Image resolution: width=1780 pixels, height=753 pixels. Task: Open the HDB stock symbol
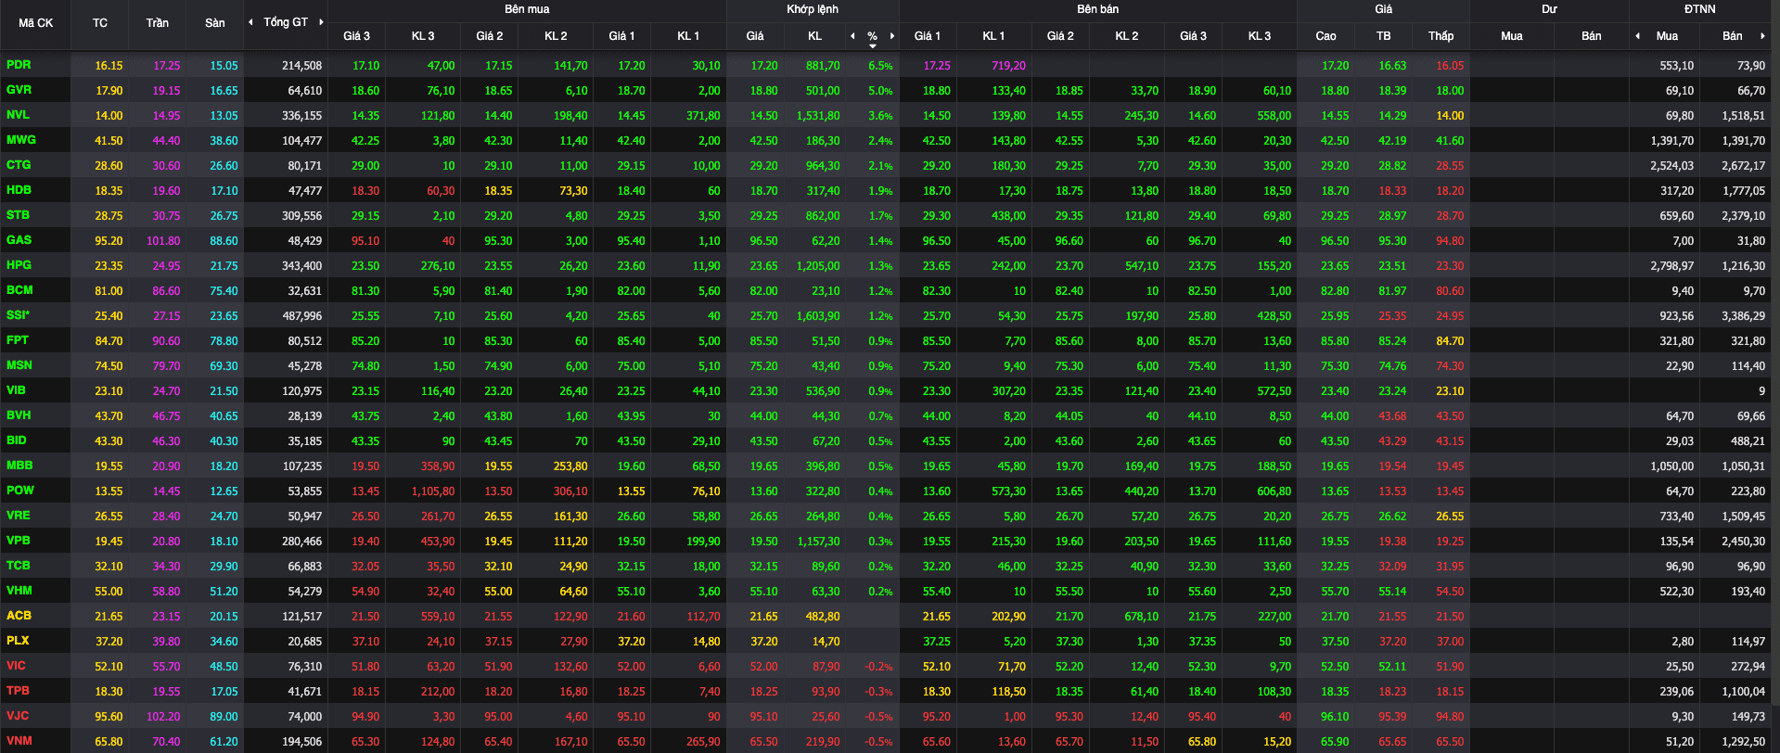point(19,190)
